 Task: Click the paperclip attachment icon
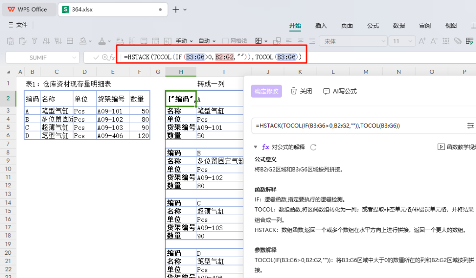coord(458,41)
